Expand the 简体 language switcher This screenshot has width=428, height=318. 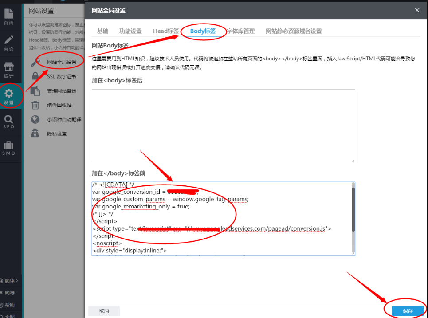click(10, 280)
